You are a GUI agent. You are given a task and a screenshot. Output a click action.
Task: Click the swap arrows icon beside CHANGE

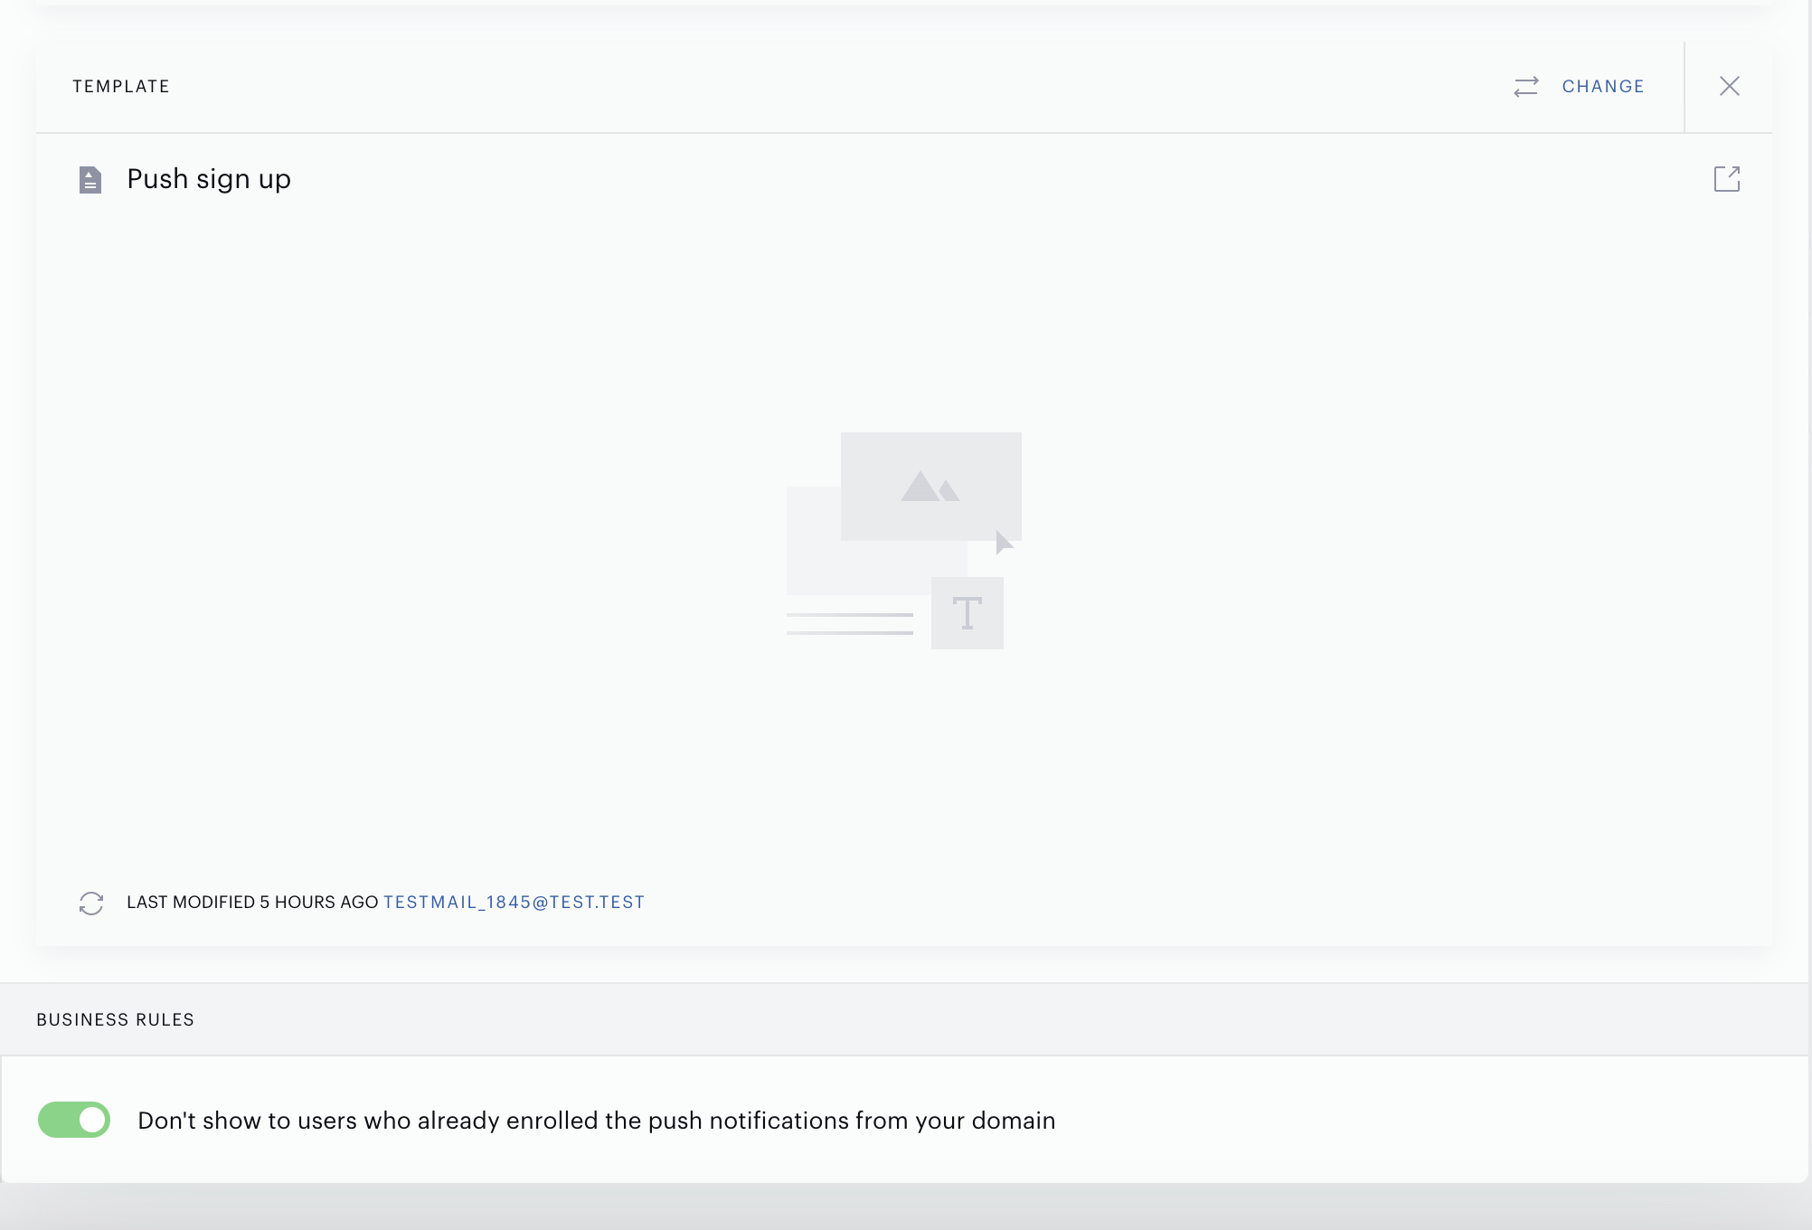[x=1526, y=87]
